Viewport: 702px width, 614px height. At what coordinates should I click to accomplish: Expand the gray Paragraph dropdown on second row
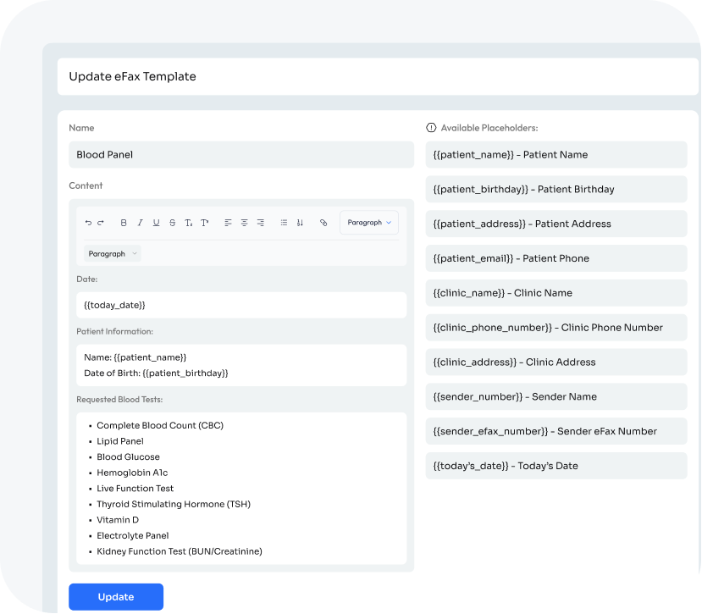pyautogui.click(x=112, y=253)
